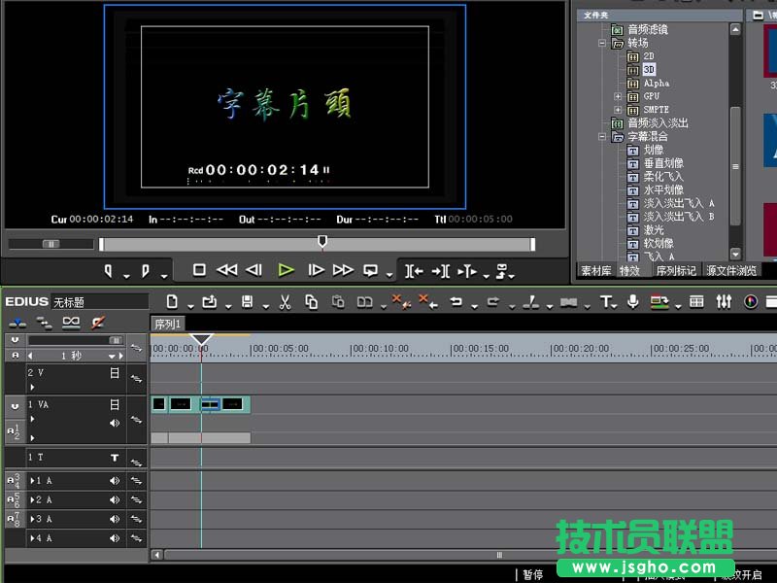777x583 pixels.
Task: Click the Copy icon on the toolbar
Action: pyautogui.click(x=313, y=302)
